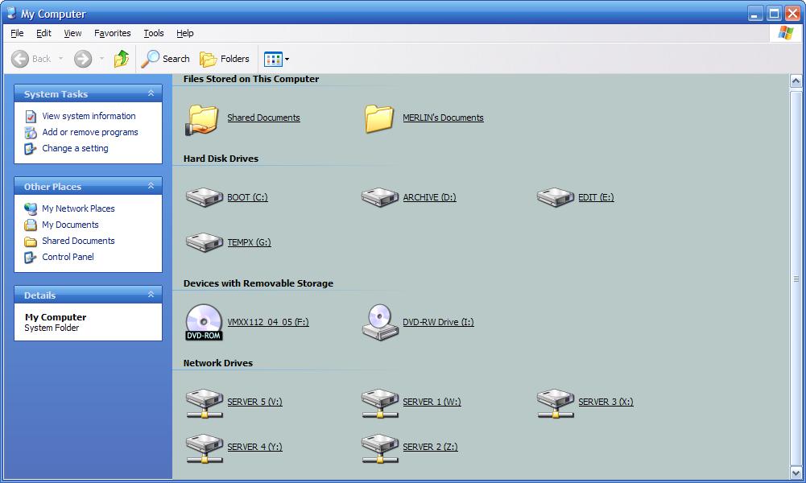The width and height of the screenshot is (806, 483).
Task: Click the Control Panel sidebar icon
Action: [31, 257]
